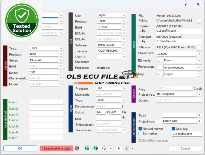The height and width of the screenshot is (155, 205).
Task: Click the double arrow >> button in bottom toolbar
Action: click(x=111, y=148)
